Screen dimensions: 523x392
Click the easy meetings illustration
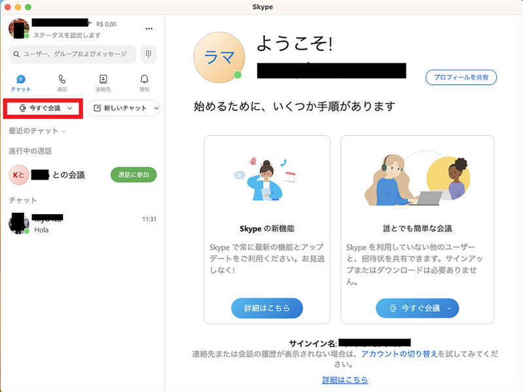pos(417,179)
